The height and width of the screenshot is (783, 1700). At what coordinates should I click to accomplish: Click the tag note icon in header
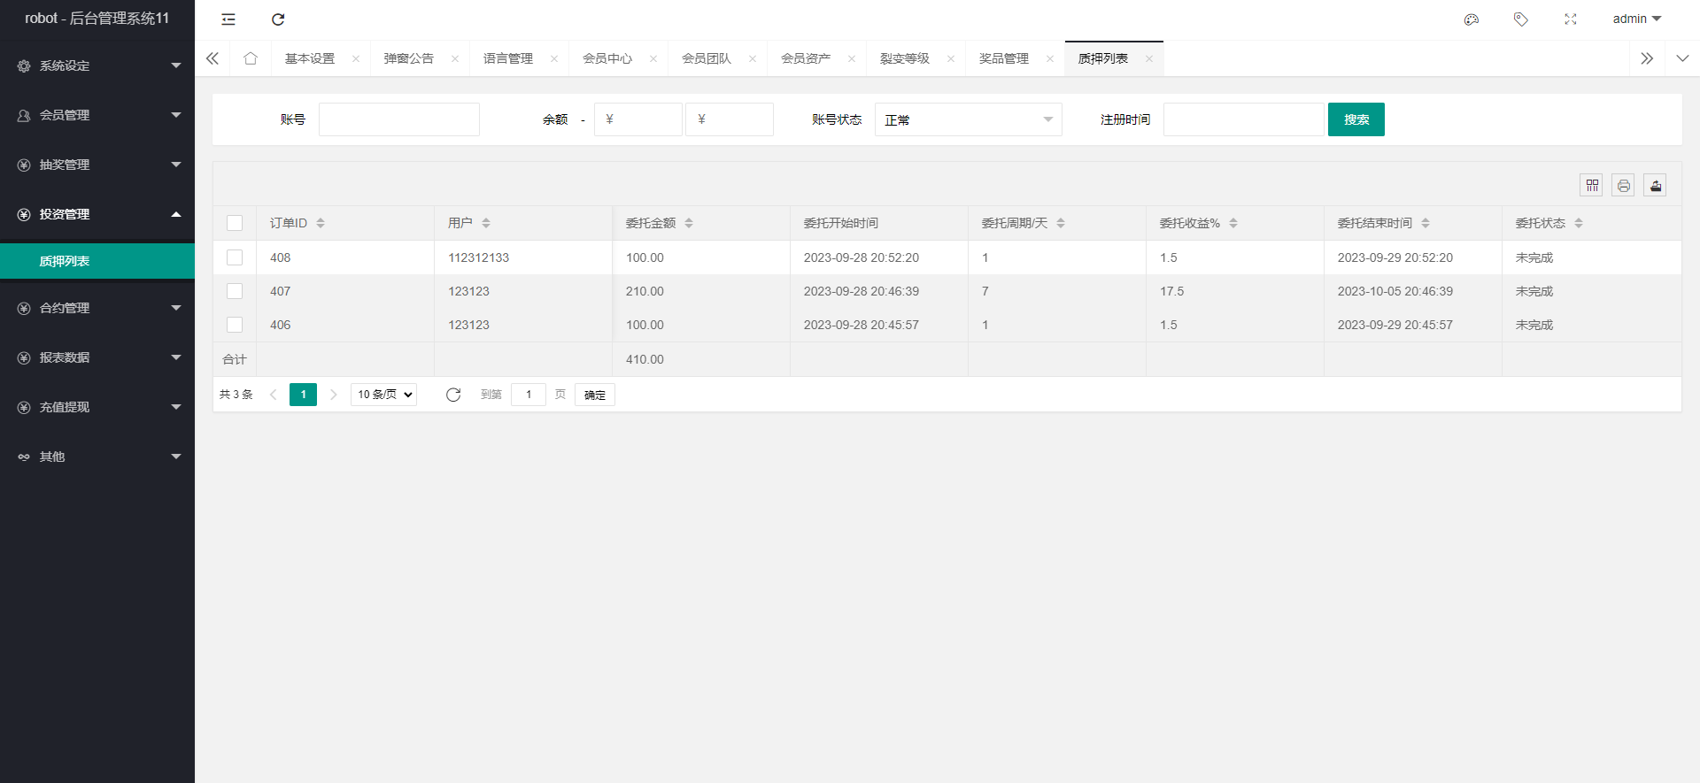[1521, 19]
